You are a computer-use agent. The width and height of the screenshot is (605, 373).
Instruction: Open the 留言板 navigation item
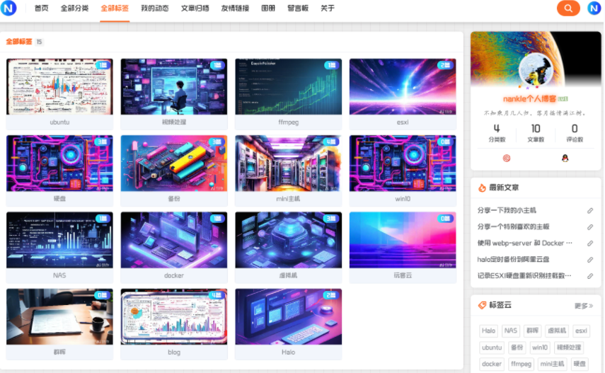pos(298,8)
